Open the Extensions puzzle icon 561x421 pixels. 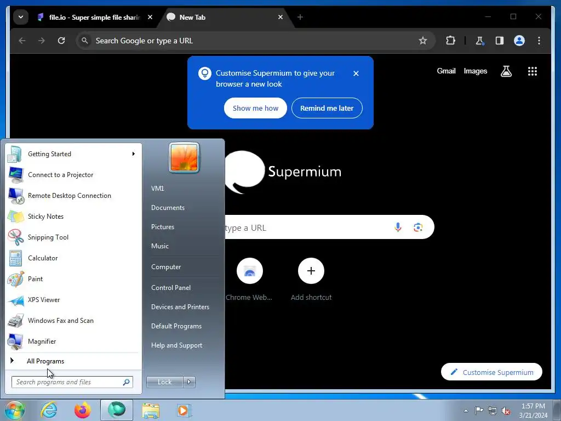[450, 41]
